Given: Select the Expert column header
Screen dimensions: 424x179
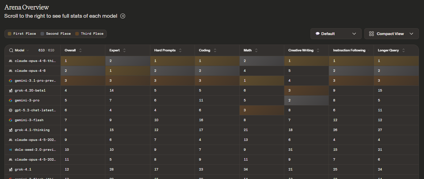Looking at the screenshot, I should pyautogui.click(x=115, y=50).
